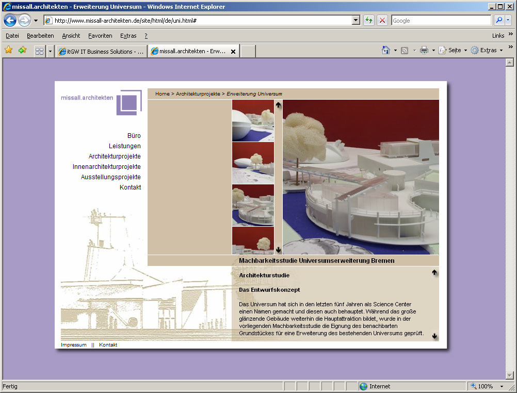The width and height of the screenshot is (517, 393).
Task: Click the browser Back arrow button
Action: click(x=10, y=21)
